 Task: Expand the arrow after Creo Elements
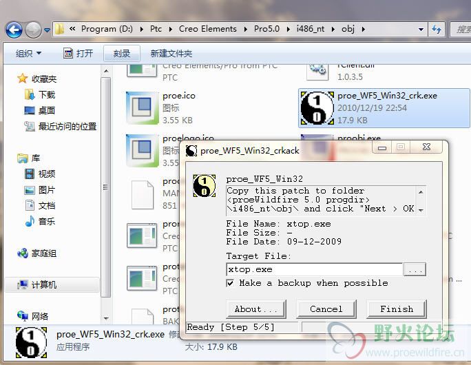[246, 29]
